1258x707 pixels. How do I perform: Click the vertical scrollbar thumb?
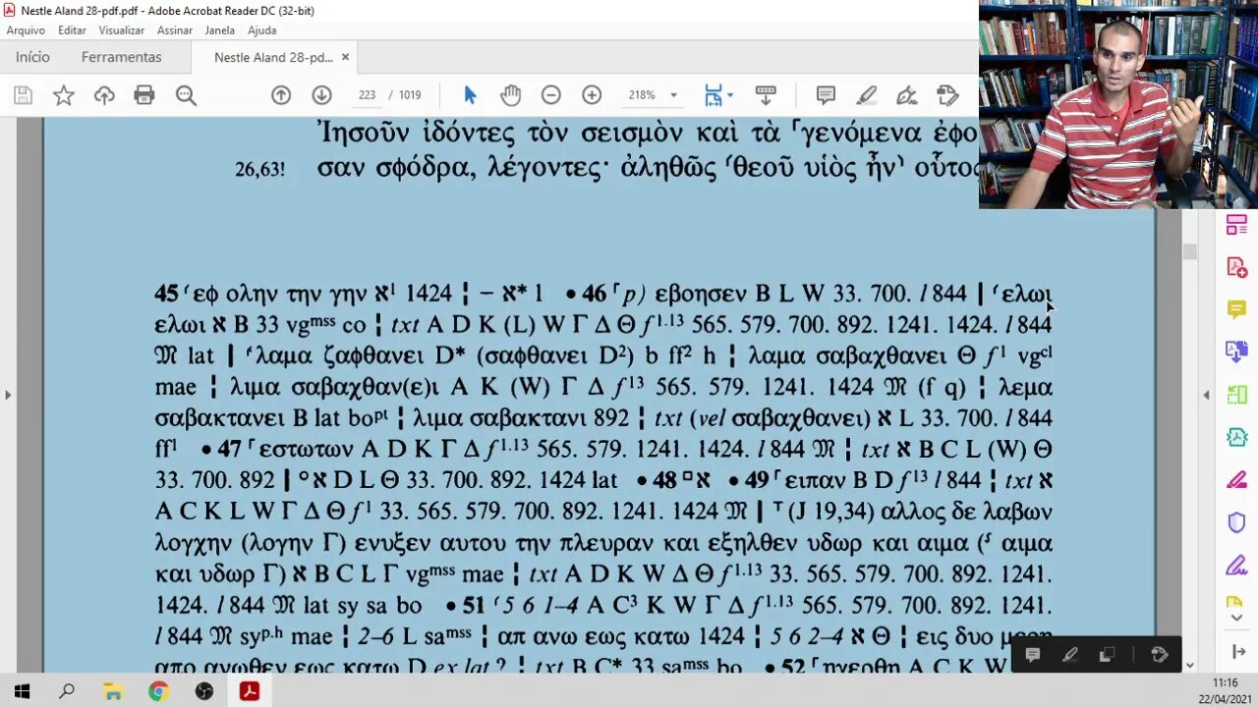tap(1189, 251)
